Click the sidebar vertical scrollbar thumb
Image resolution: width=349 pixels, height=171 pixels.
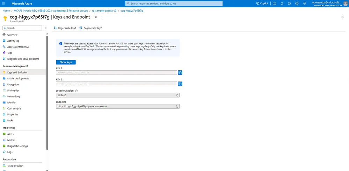pyautogui.click(x=47, y=93)
